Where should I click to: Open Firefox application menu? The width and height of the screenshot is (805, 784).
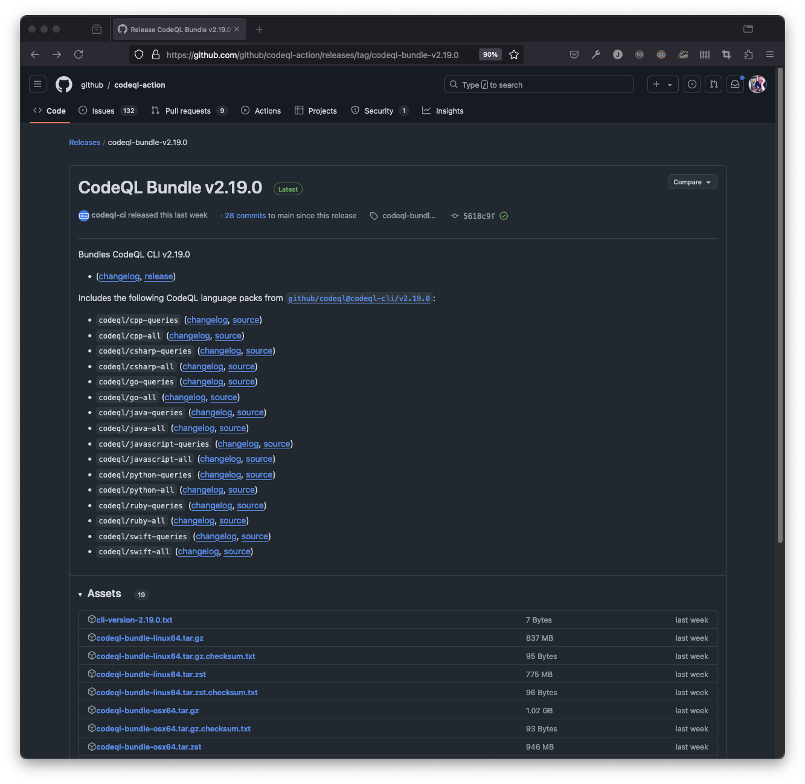click(x=770, y=54)
